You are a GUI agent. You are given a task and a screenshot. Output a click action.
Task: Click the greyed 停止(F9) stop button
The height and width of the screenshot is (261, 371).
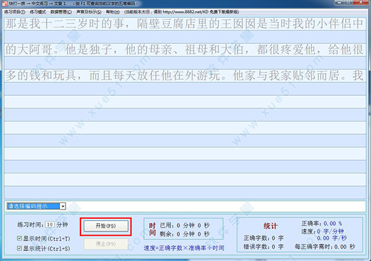tap(105, 244)
